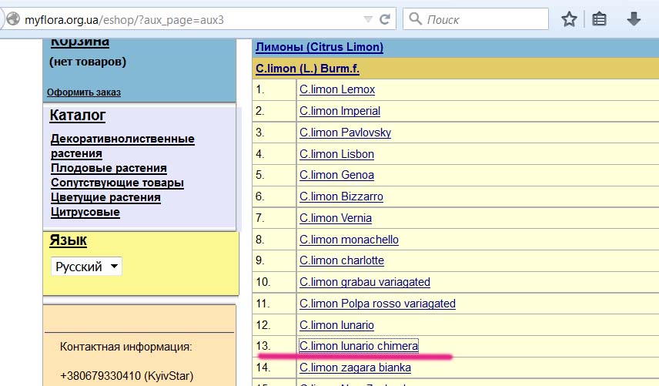Open the C.limon lunario chimera link

click(x=359, y=346)
